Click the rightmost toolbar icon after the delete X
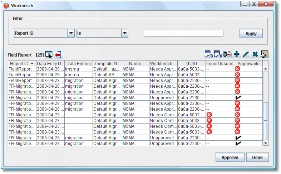 [x=264, y=54]
